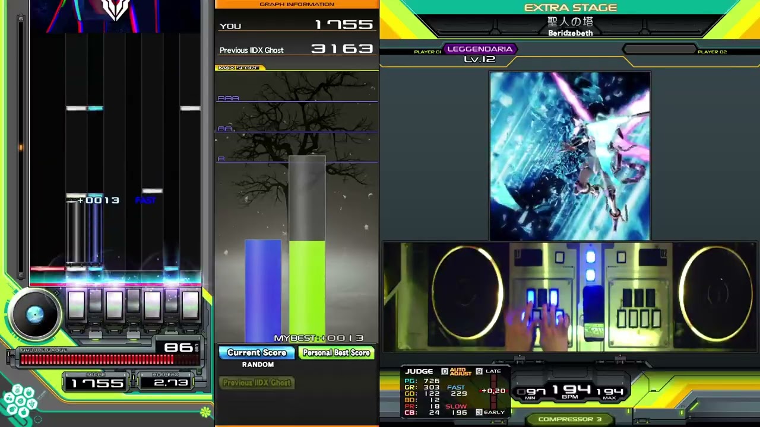Viewport: 760px width, 427px height.
Task: Click the MAX BPM value 194
Action: pos(610,392)
